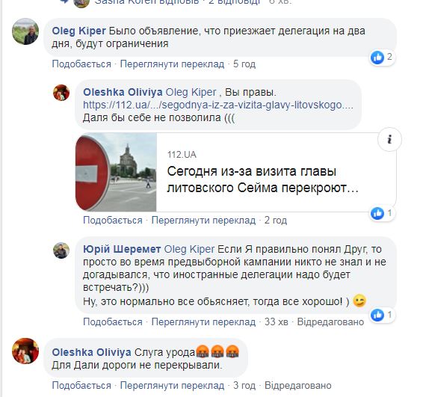Click the Юрій Шеремет author name
423x397 pixels.
(x=122, y=249)
